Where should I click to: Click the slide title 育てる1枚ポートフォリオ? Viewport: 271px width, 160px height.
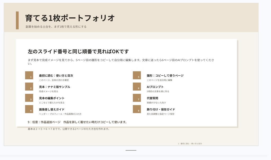click(70, 18)
